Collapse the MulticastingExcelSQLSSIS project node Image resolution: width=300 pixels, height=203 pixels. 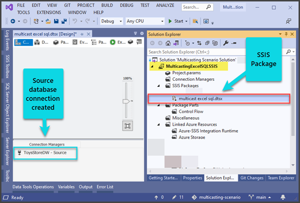click(x=152, y=66)
